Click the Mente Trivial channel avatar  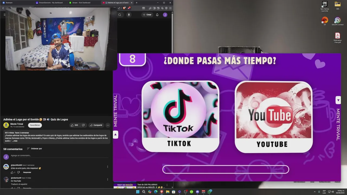tap(6, 125)
